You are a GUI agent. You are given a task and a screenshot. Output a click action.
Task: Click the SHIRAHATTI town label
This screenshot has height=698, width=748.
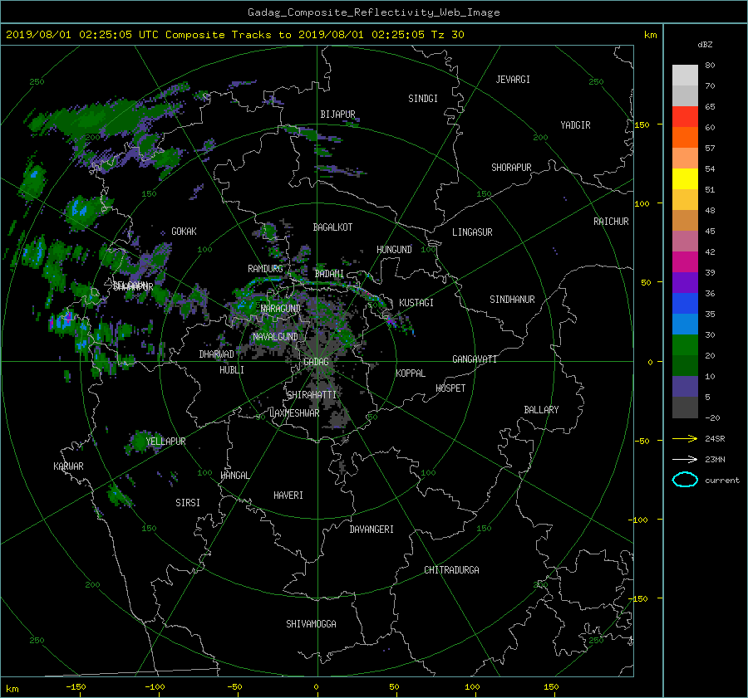pos(312,395)
